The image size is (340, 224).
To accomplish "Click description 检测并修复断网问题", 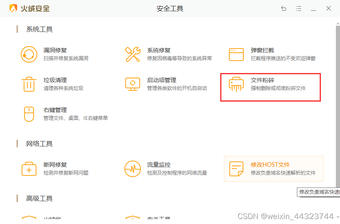I will 66,173.
